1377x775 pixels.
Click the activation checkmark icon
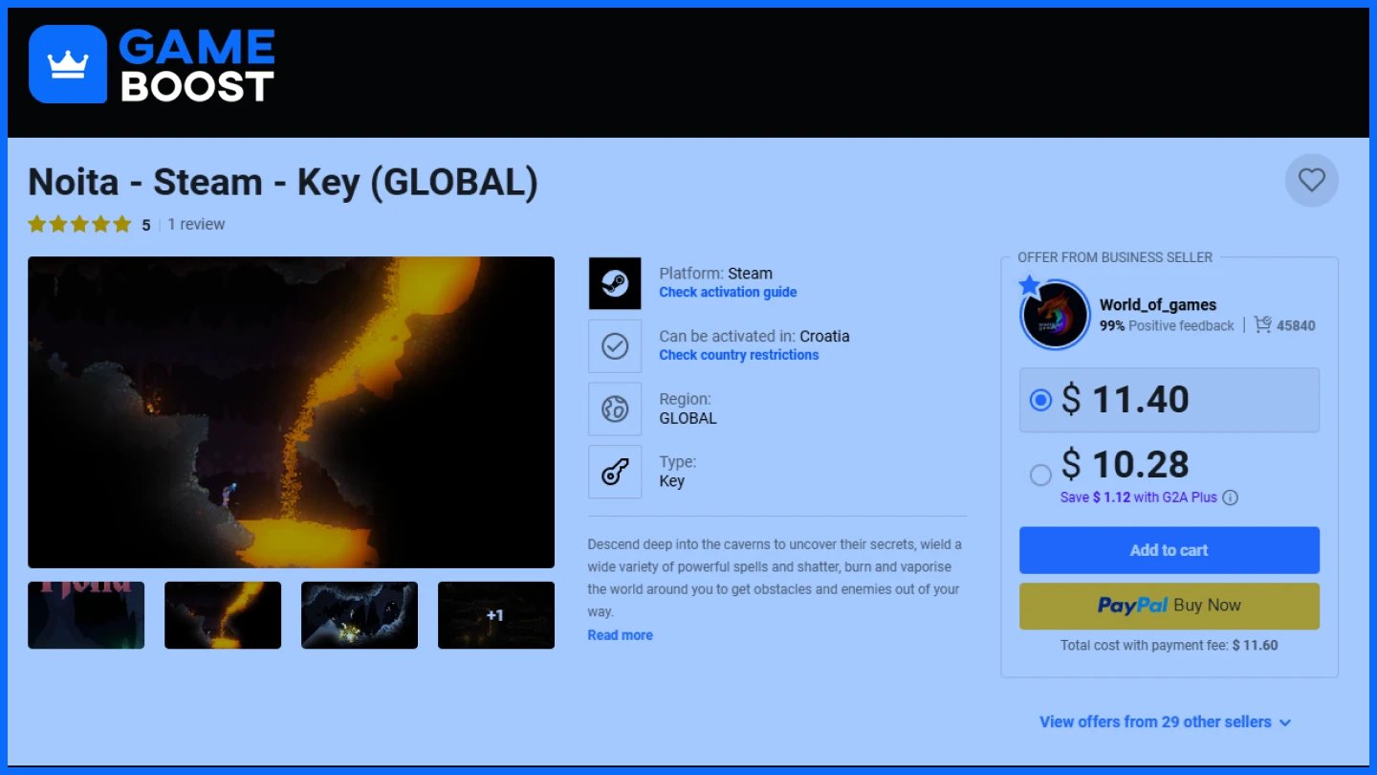(x=615, y=346)
